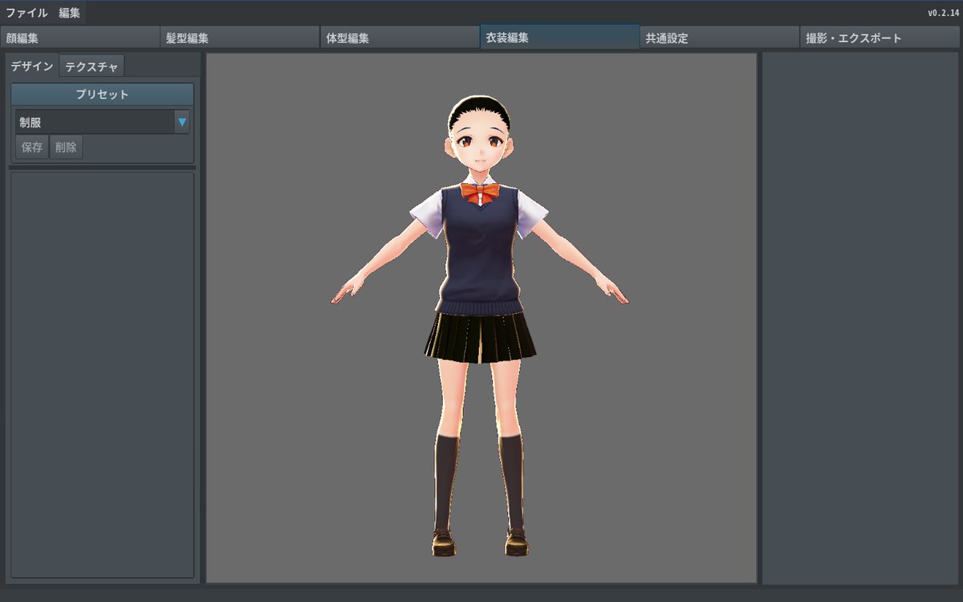This screenshot has width=963, height=602.
Task: Click the v0.2.14 version label
Action: click(x=943, y=13)
